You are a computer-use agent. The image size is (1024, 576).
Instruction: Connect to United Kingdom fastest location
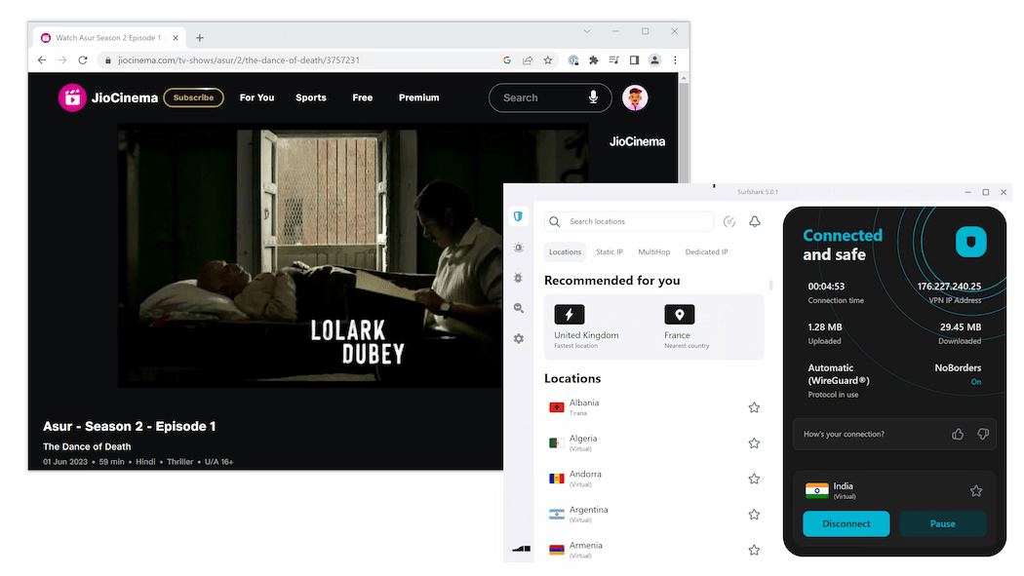coord(586,326)
